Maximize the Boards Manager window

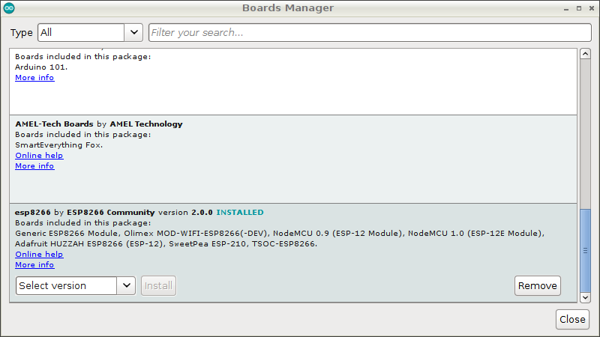click(579, 8)
